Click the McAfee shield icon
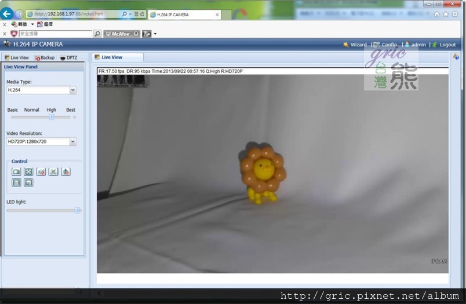Image resolution: width=466 pixels, height=304 pixels. coord(14,34)
